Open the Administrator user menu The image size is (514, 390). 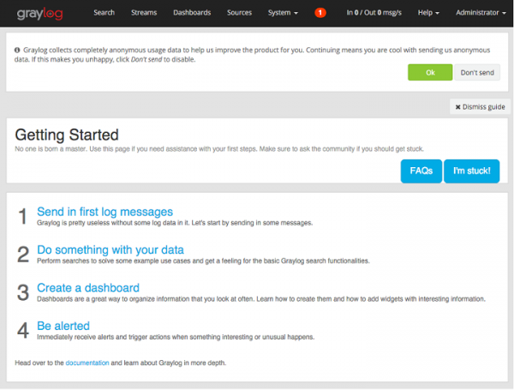point(481,13)
